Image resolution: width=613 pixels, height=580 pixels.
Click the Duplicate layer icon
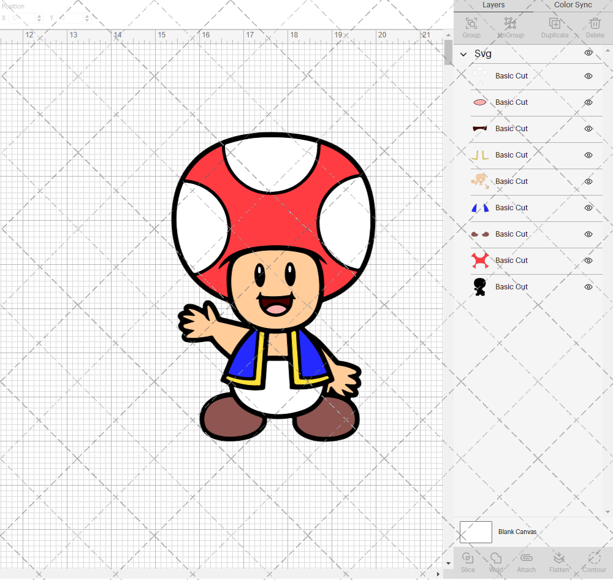pyautogui.click(x=554, y=23)
